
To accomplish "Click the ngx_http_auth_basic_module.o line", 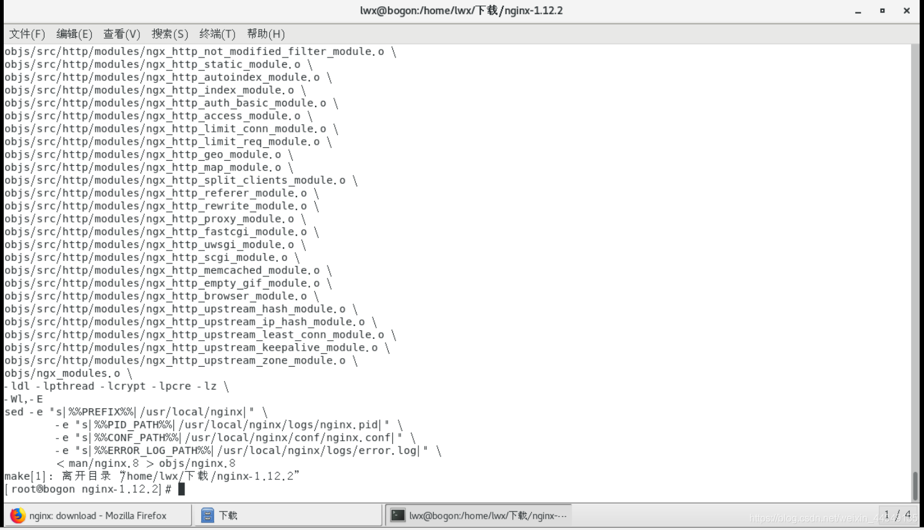I will [x=171, y=103].
